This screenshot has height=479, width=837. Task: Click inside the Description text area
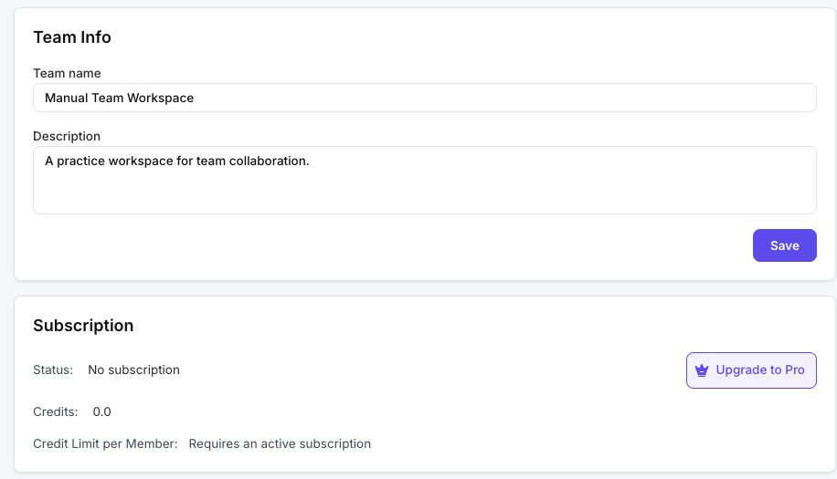click(424, 180)
